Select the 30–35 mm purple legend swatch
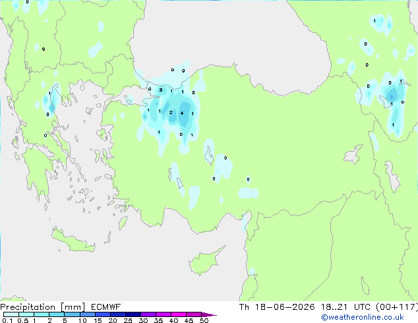Viewport: 418px width, 323px height. tap(148, 314)
